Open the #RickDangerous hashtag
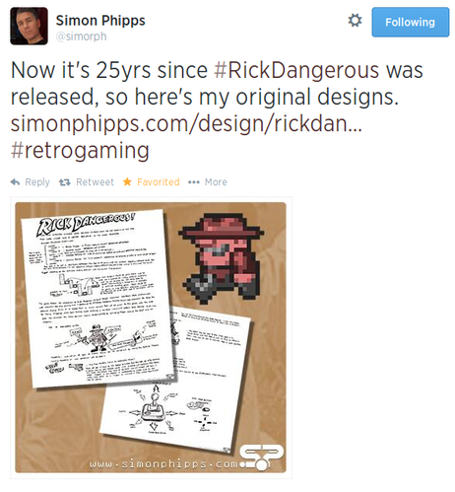This screenshot has height=492, width=455. click(296, 70)
